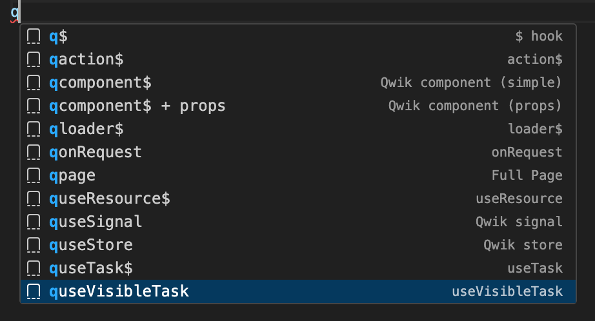
Task: Click the snippet icon next to qaction$
Action: coord(34,59)
